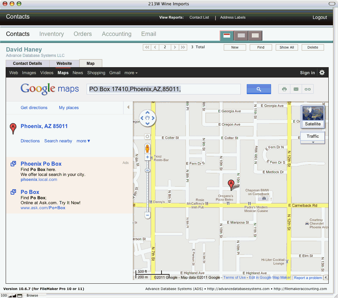Click Logout
The width and height of the screenshot is (338, 298).
pos(320,17)
